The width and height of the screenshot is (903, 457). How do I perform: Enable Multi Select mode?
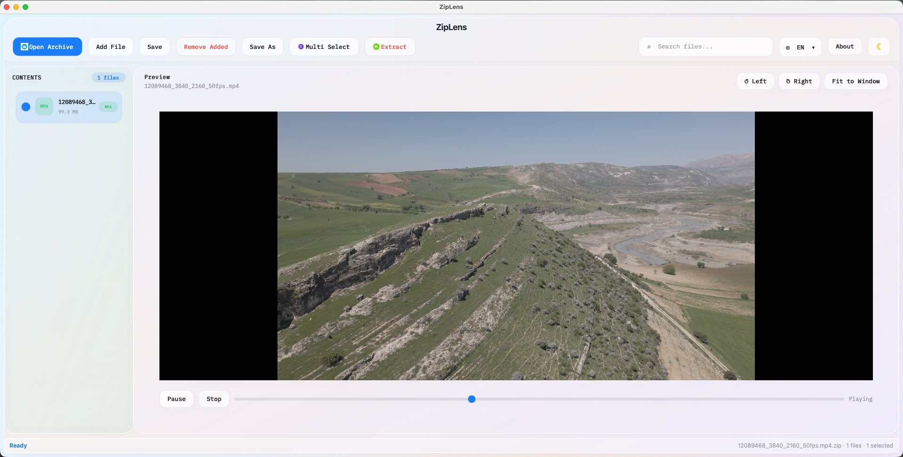(x=324, y=47)
